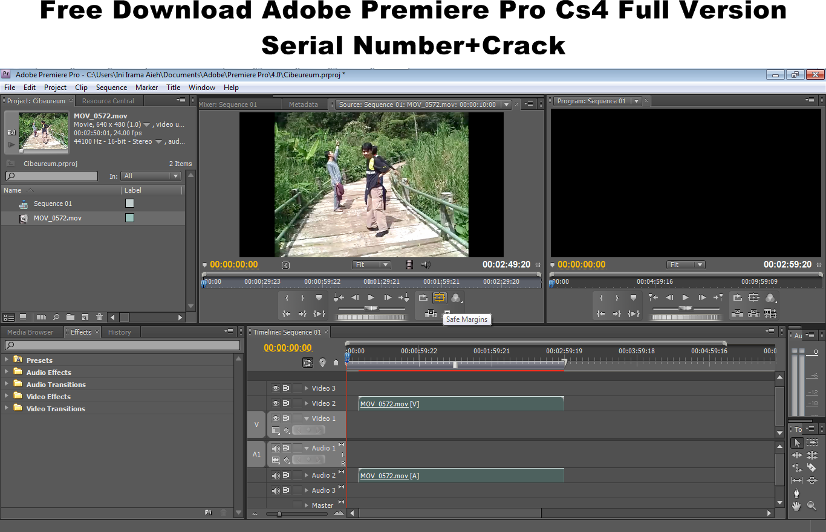Open the Sequence menu
The height and width of the screenshot is (532, 826).
click(x=112, y=88)
